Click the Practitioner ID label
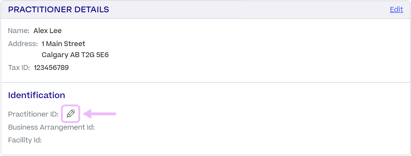The width and height of the screenshot is (411, 156). point(33,114)
